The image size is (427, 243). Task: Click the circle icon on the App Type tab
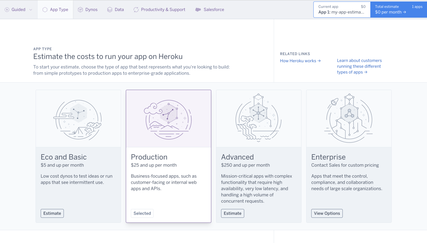point(45,9)
